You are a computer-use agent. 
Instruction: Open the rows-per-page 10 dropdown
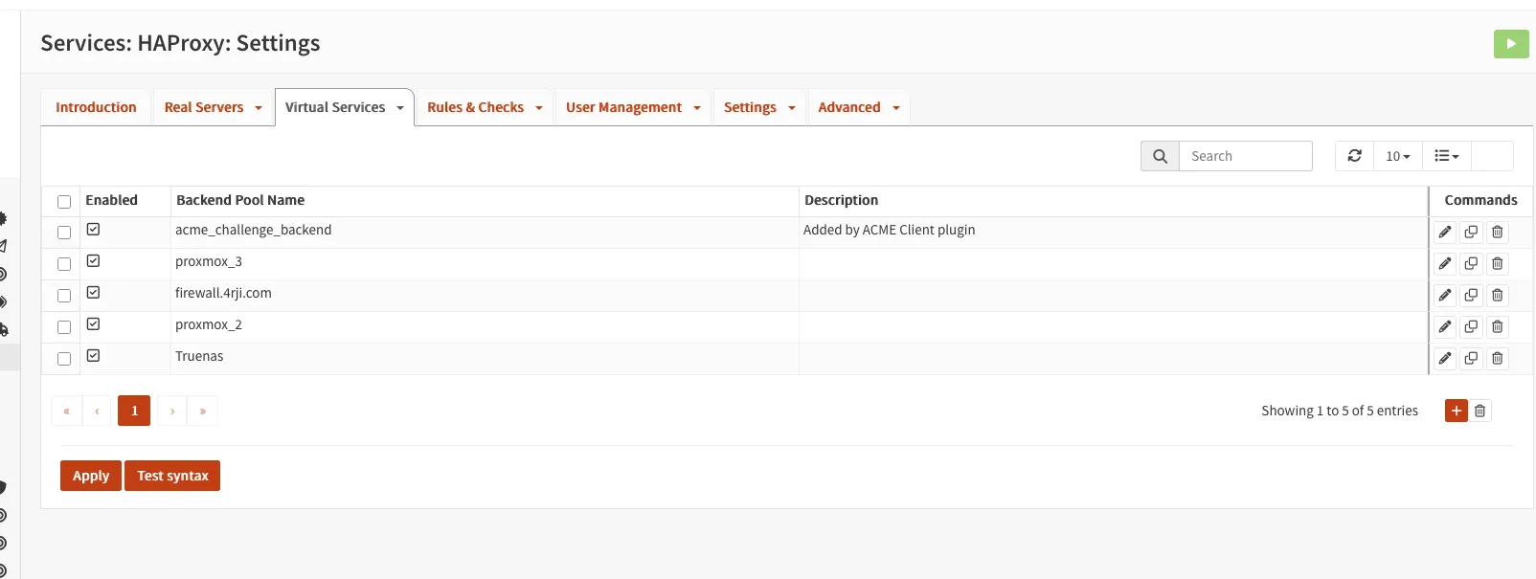click(1397, 156)
